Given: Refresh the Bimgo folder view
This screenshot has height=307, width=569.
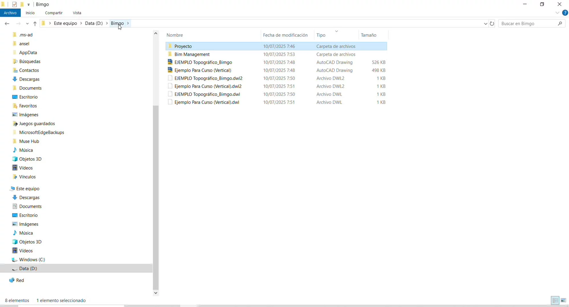Looking at the screenshot, I should click(x=492, y=24).
